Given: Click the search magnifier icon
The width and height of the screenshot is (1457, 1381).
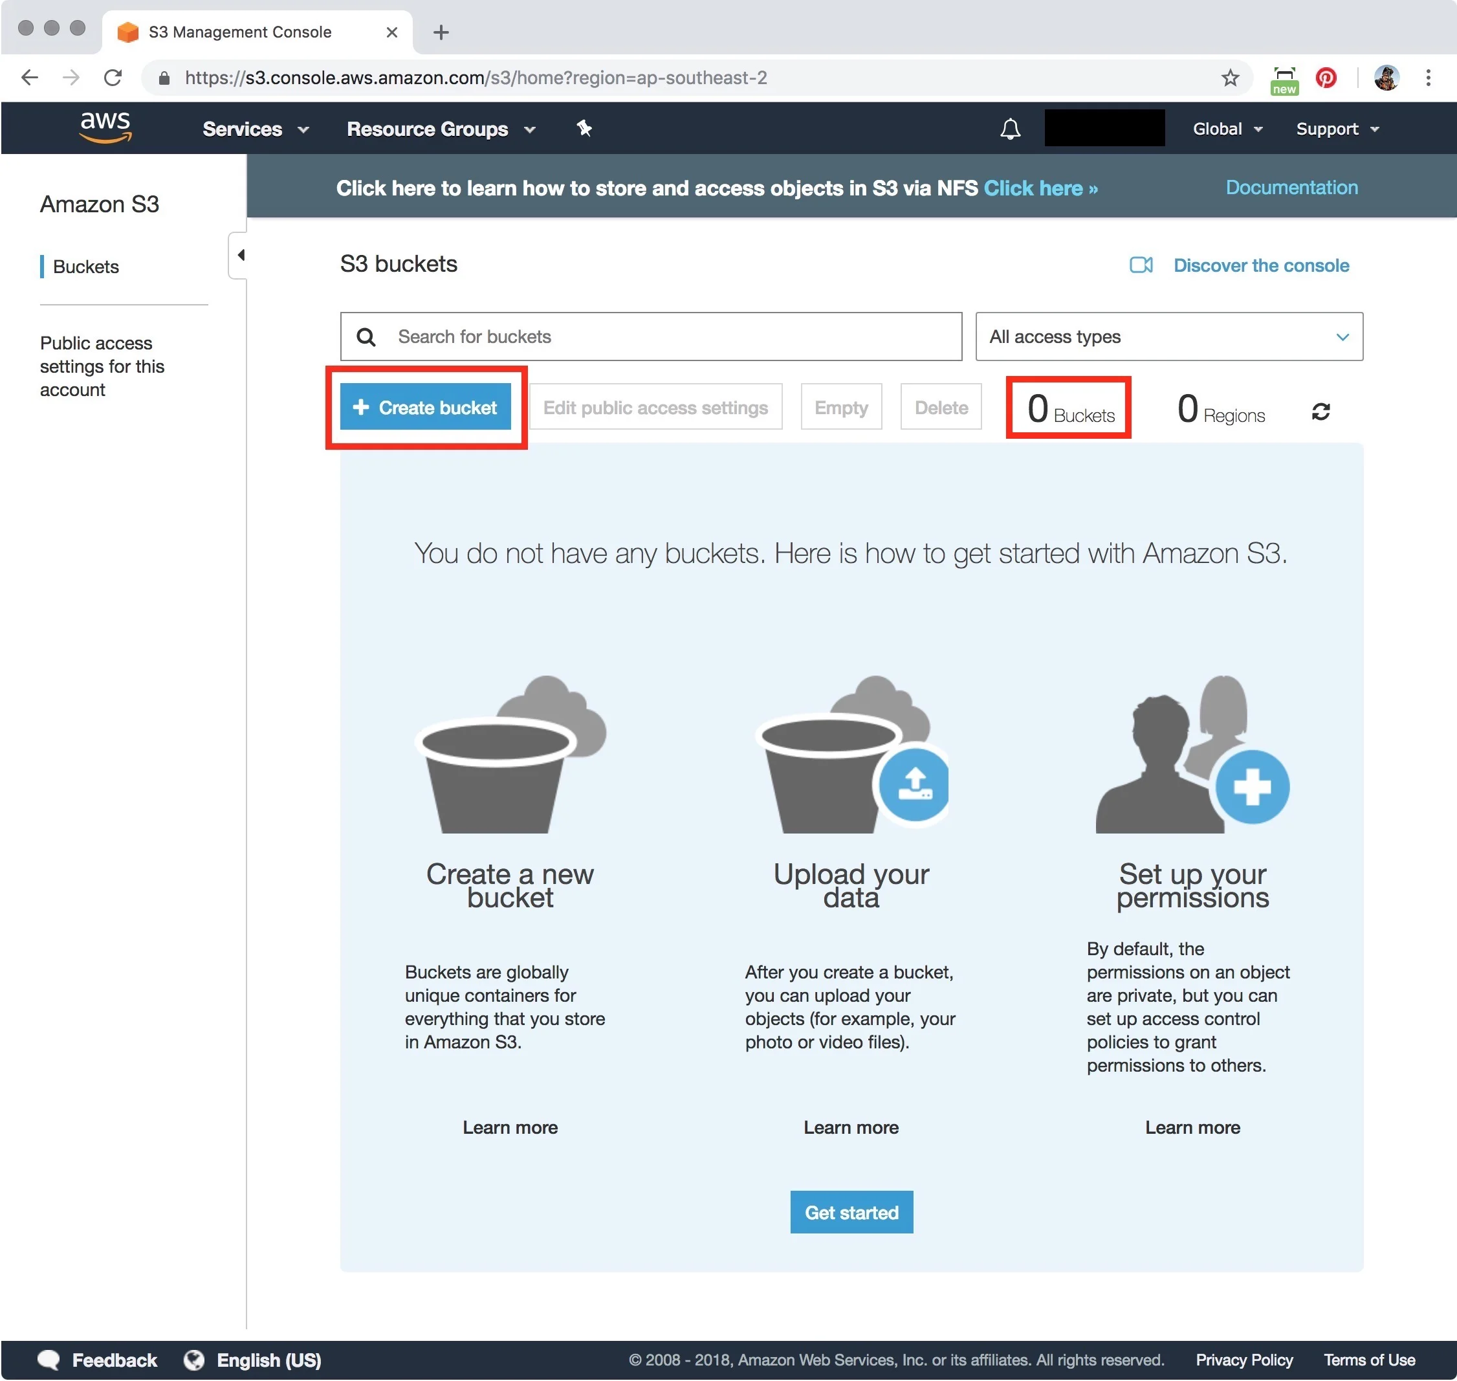Looking at the screenshot, I should (366, 337).
